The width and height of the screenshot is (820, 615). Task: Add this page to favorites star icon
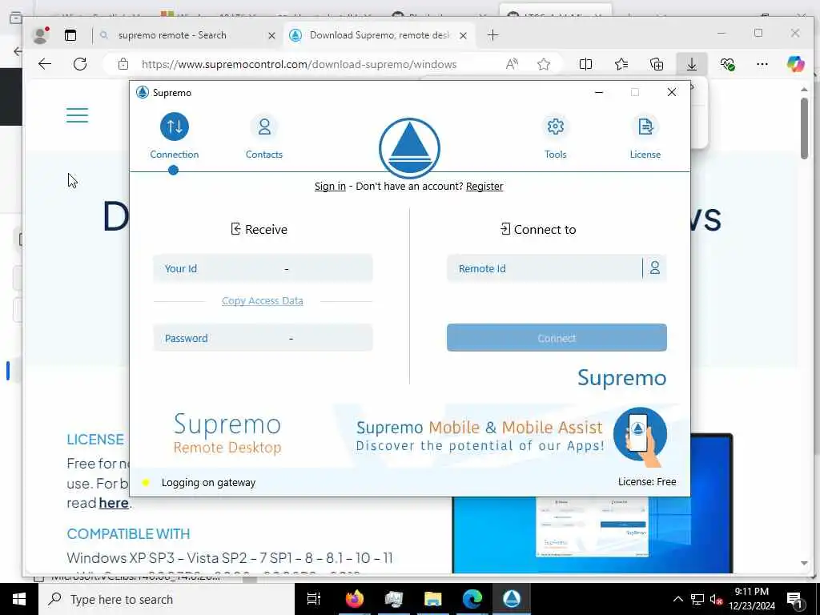click(x=544, y=64)
